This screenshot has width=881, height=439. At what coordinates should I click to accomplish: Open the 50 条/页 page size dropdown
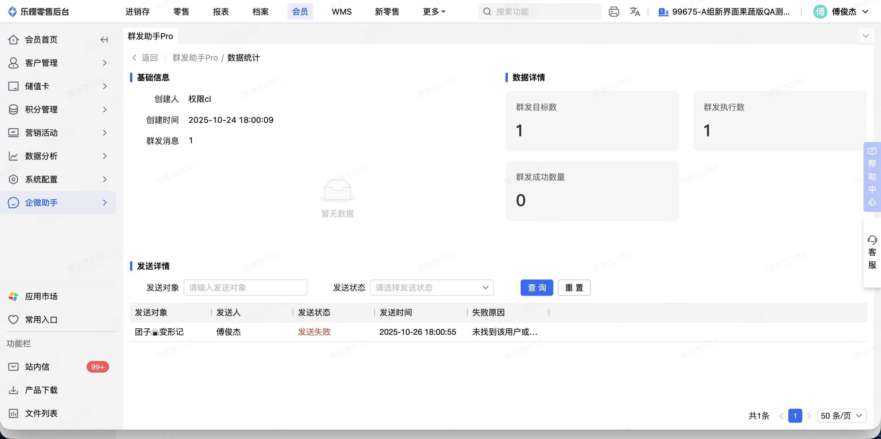(x=841, y=416)
